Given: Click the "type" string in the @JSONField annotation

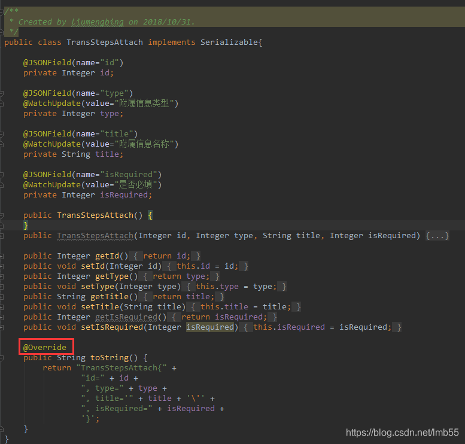Looking at the screenshot, I should click(x=114, y=93).
